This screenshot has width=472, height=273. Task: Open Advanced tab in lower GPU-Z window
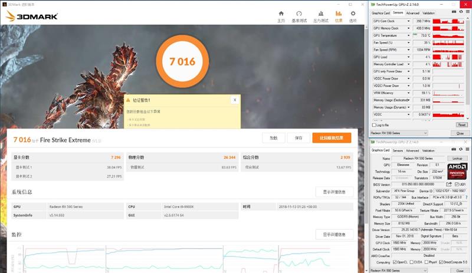[x=412, y=150]
